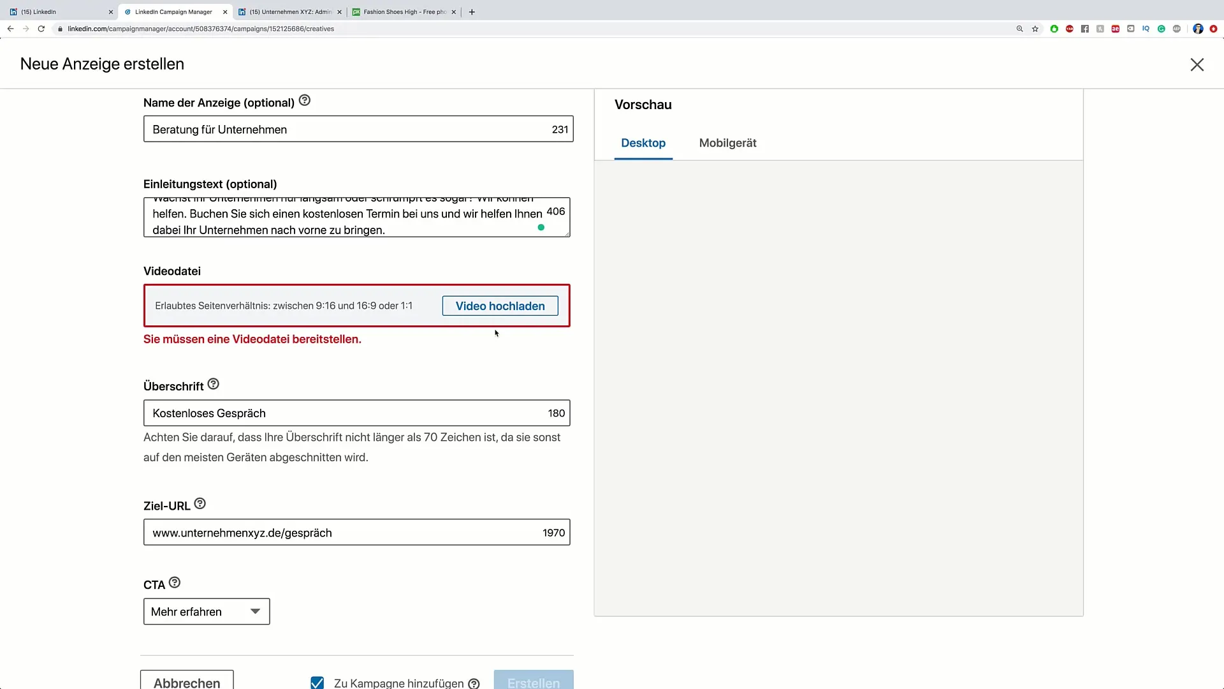
Task: Open the Facebook extension icon
Action: point(1084,29)
